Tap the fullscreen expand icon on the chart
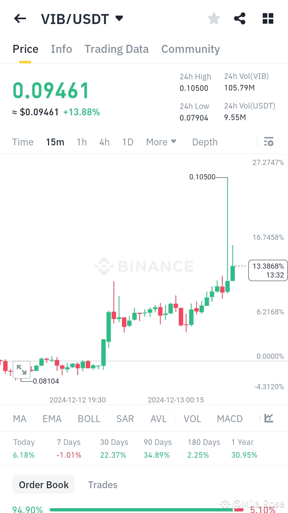288x513 pixels. pyautogui.click(x=22, y=370)
